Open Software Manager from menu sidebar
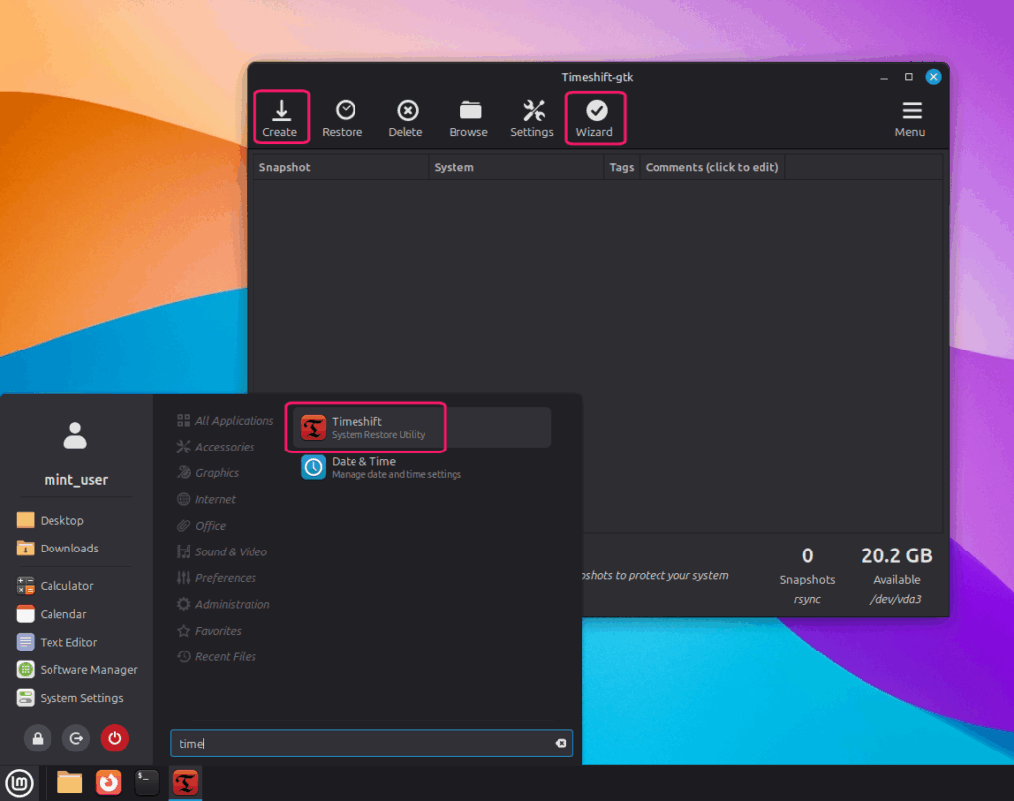The height and width of the screenshot is (801, 1014). [77, 669]
